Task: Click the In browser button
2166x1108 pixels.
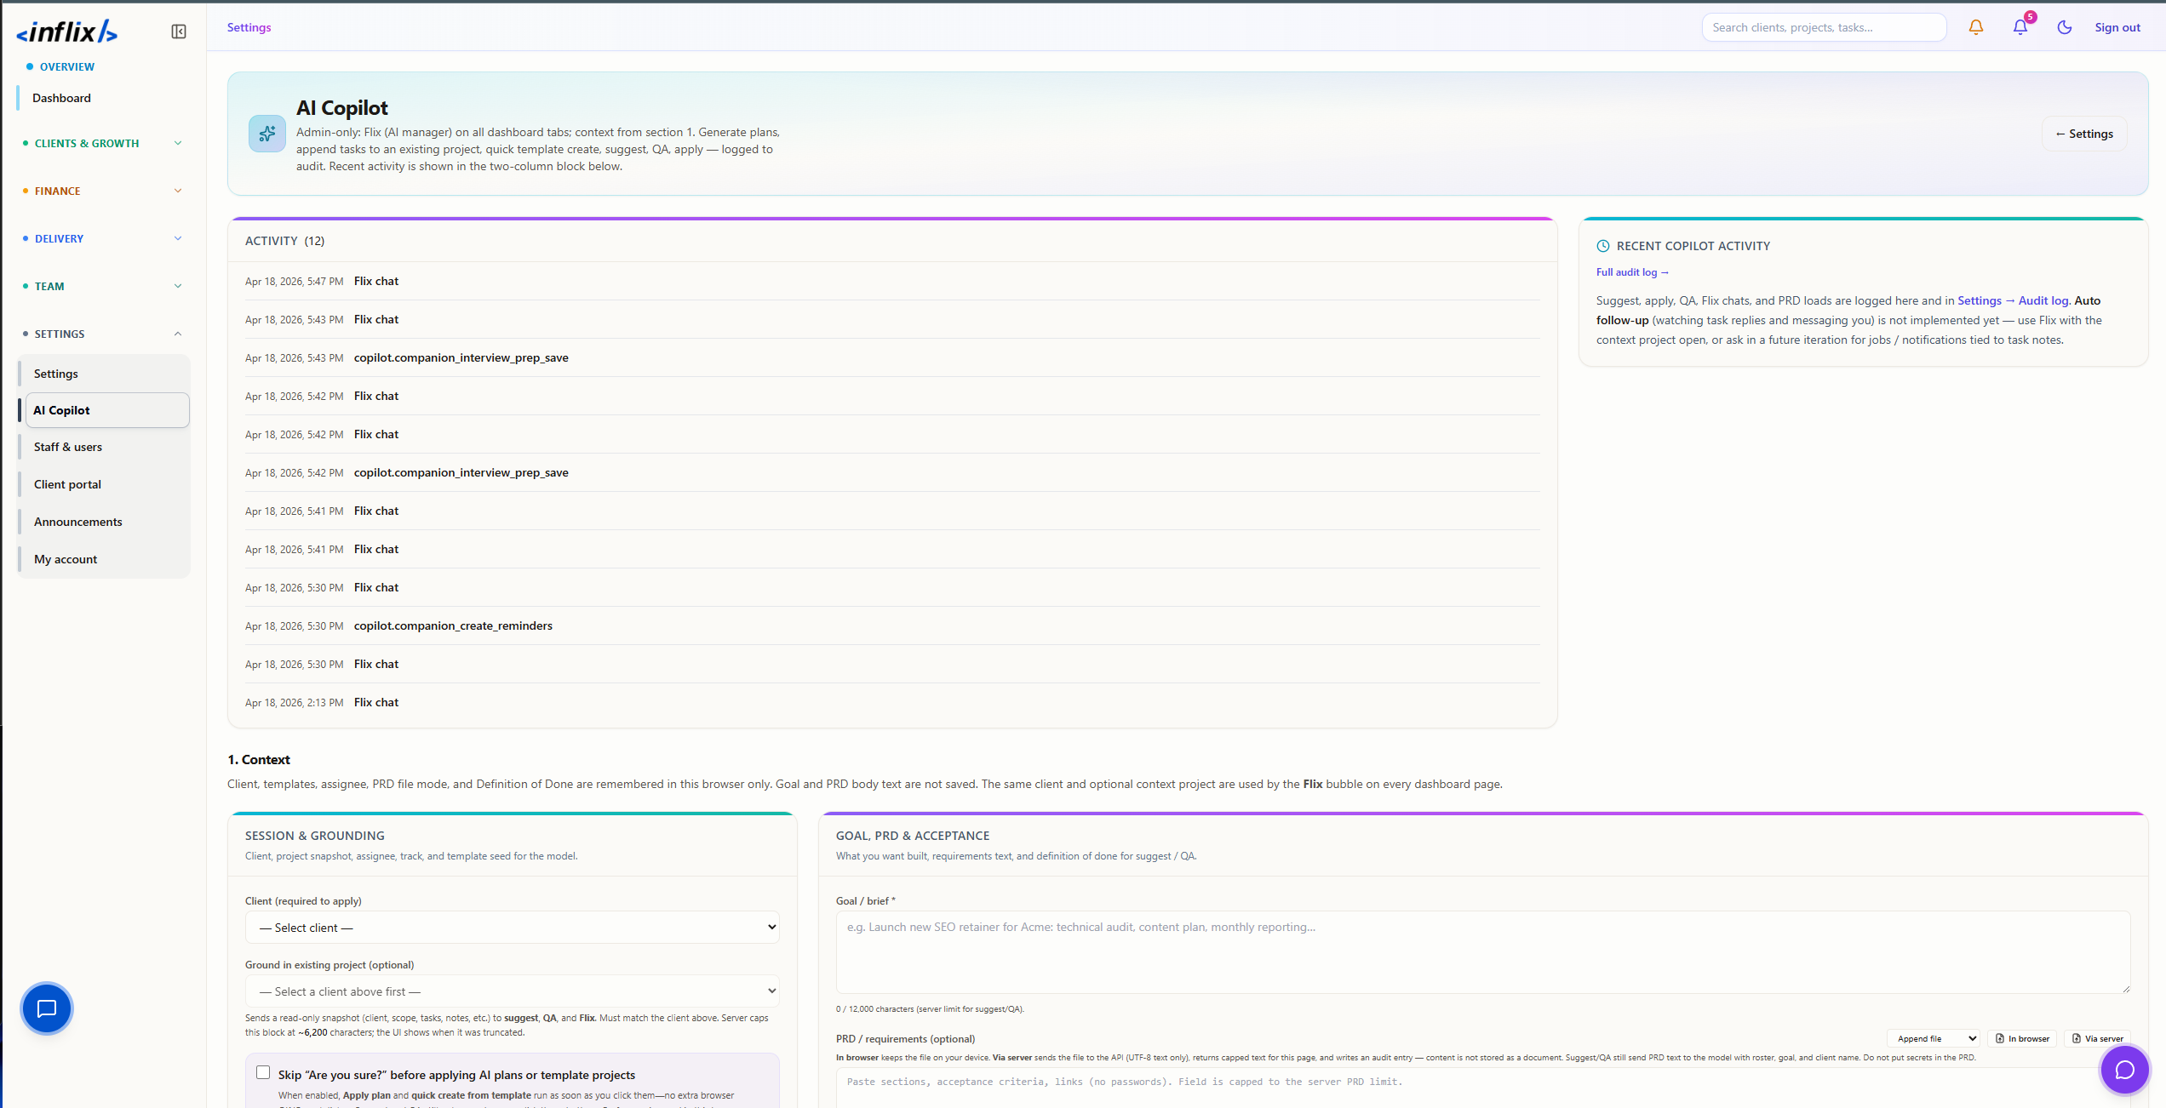Action: point(2022,1038)
